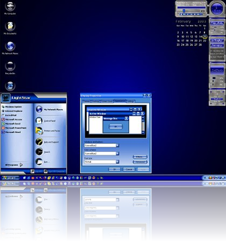
Task: Switch to the Themes tab
Action: pos(87,101)
